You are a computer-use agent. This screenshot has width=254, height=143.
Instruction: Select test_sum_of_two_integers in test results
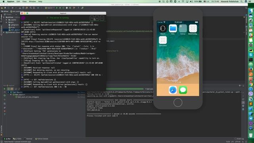[x=27, y=97]
